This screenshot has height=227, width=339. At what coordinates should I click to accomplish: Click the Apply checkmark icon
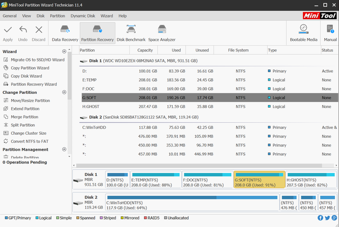pyautogui.click(x=8, y=30)
